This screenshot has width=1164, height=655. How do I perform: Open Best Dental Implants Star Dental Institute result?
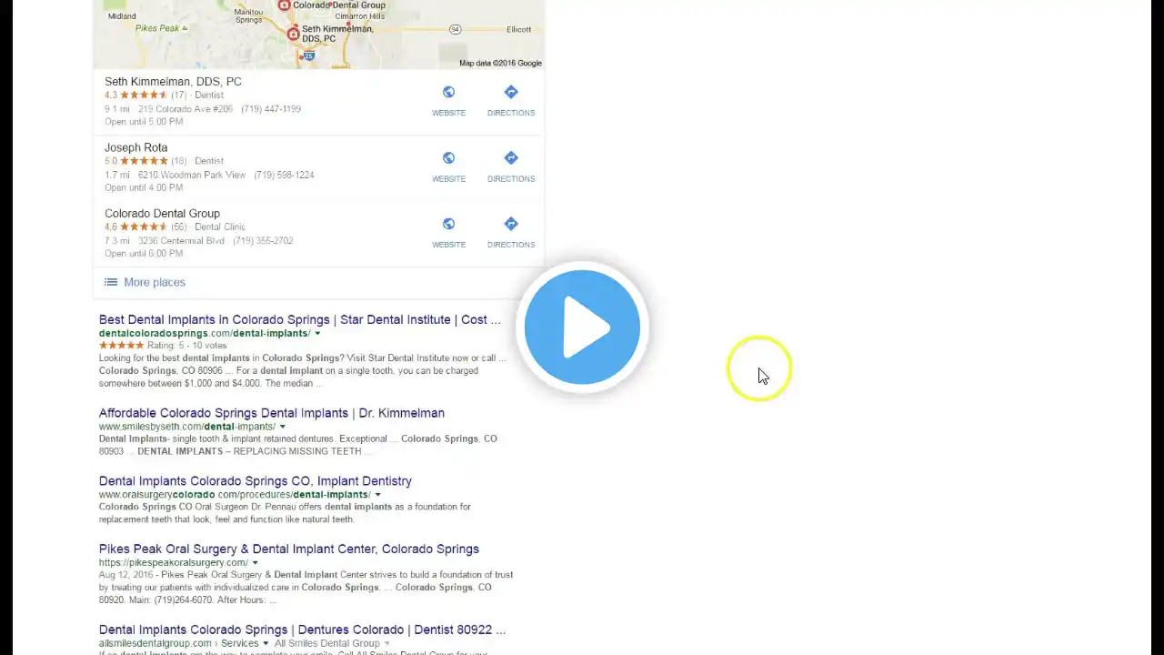pos(299,319)
